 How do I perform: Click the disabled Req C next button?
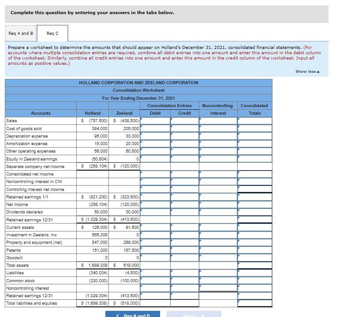pyautogui.click(x=194, y=314)
